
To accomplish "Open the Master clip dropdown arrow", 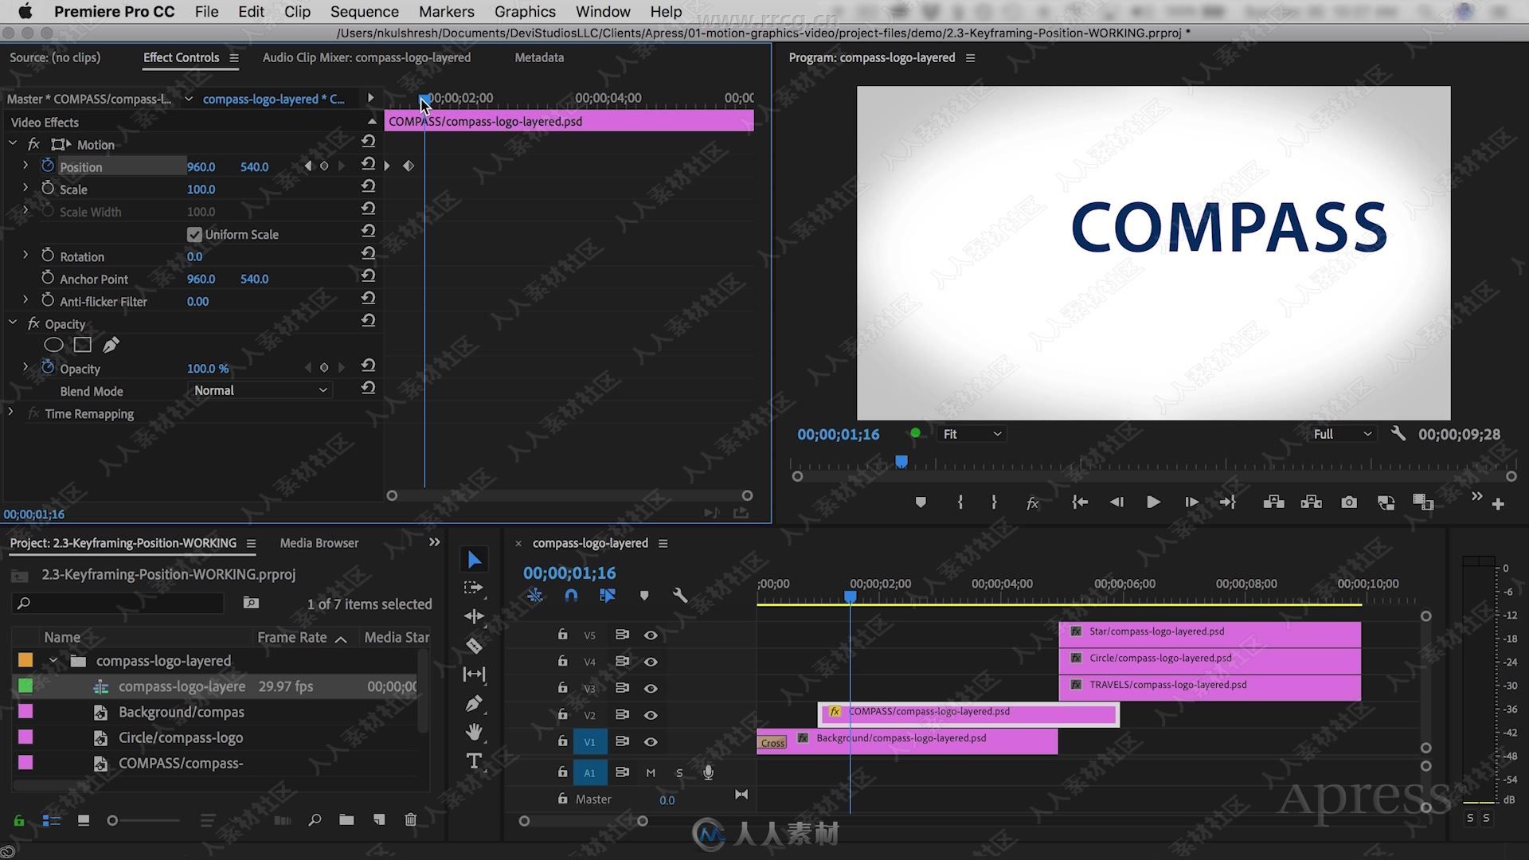I will click(x=189, y=99).
